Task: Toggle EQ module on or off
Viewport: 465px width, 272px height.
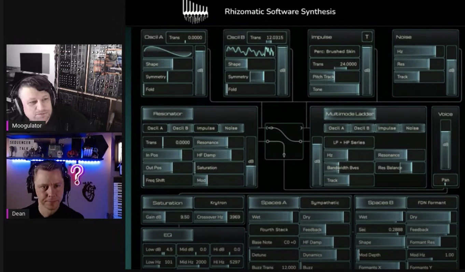Action: (x=168, y=235)
